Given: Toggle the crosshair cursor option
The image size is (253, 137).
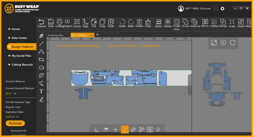Looking at the screenshot, I should (116, 129).
